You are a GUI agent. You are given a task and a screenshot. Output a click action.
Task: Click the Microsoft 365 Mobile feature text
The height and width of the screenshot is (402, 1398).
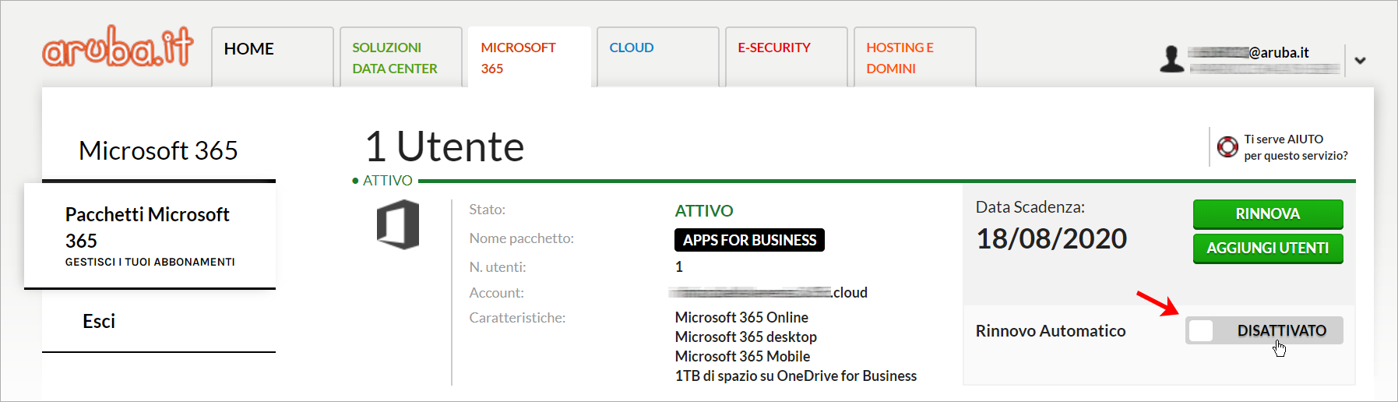[742, 356]
